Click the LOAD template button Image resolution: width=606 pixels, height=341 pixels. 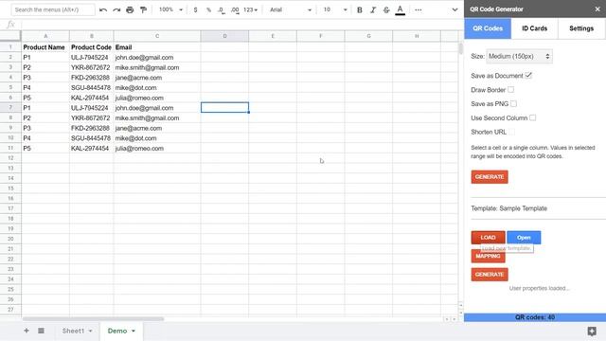tap(488, 238)
